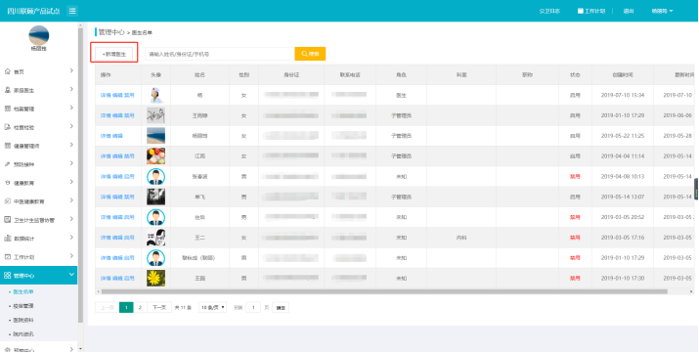699x353 pixels.
Task: Click the 下一页 next page button
Action: [x=159, y=308]
